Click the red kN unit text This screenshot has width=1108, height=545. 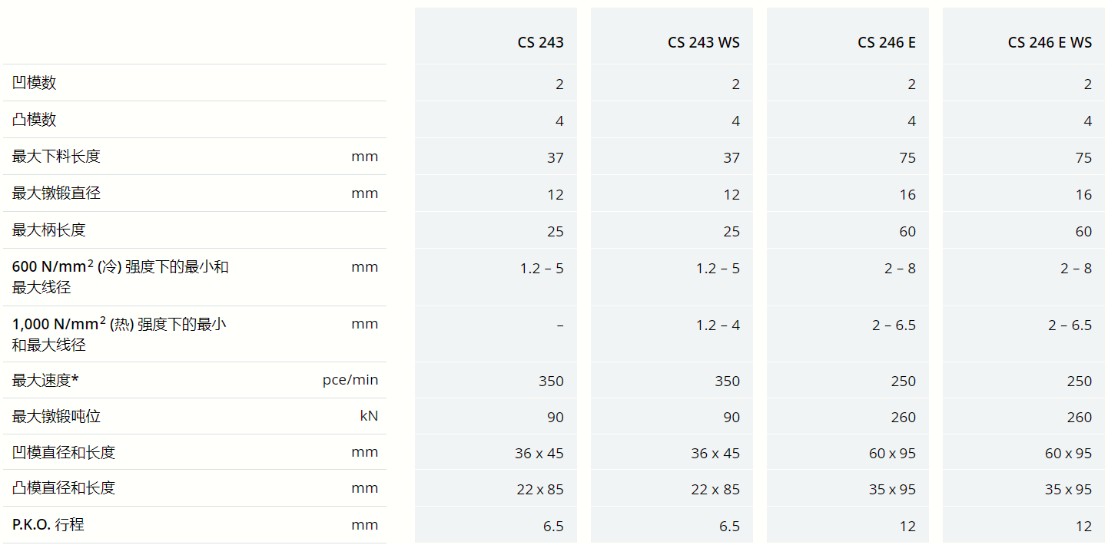tap(369, 416)
